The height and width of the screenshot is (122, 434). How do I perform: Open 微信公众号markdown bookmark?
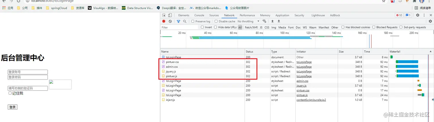(206, 8)
